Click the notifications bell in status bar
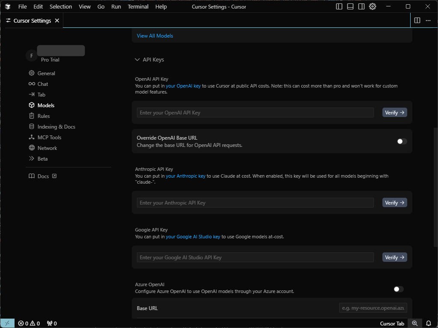This screenshot has width=438, height=328. (x=428, y=323)
